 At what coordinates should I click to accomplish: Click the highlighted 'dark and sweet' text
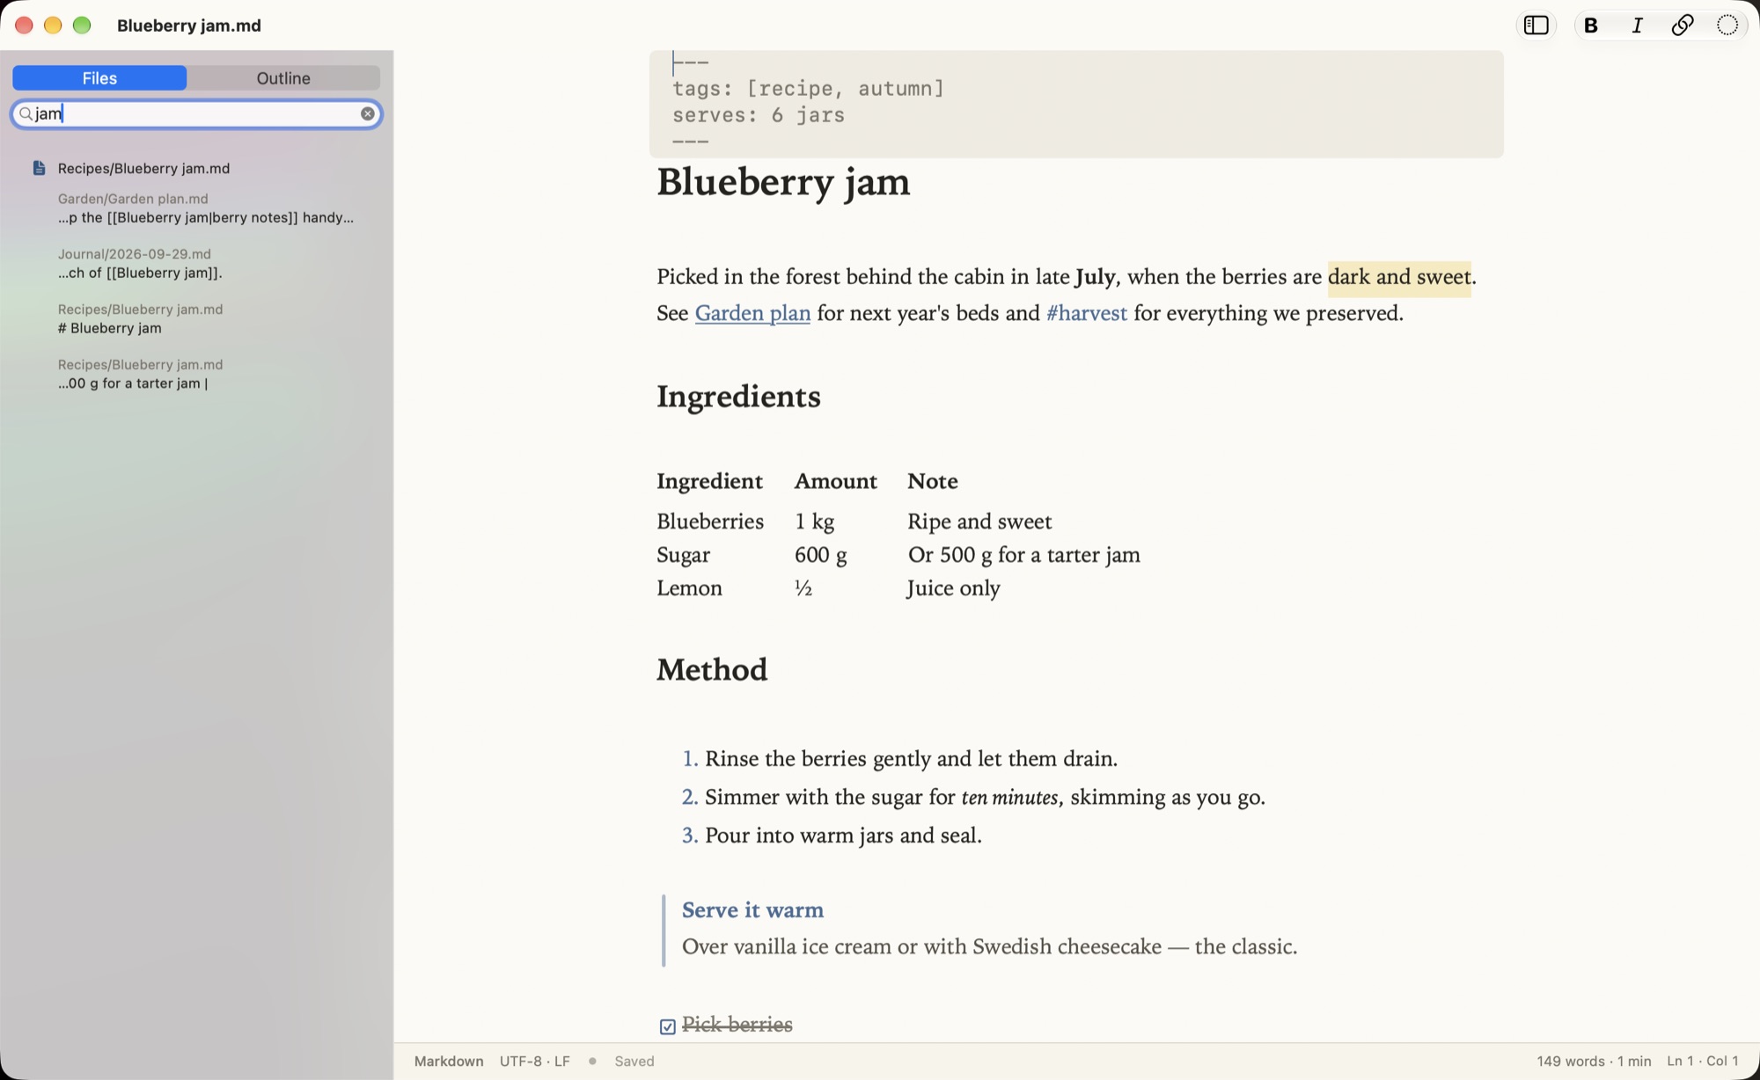[1399, 278]
